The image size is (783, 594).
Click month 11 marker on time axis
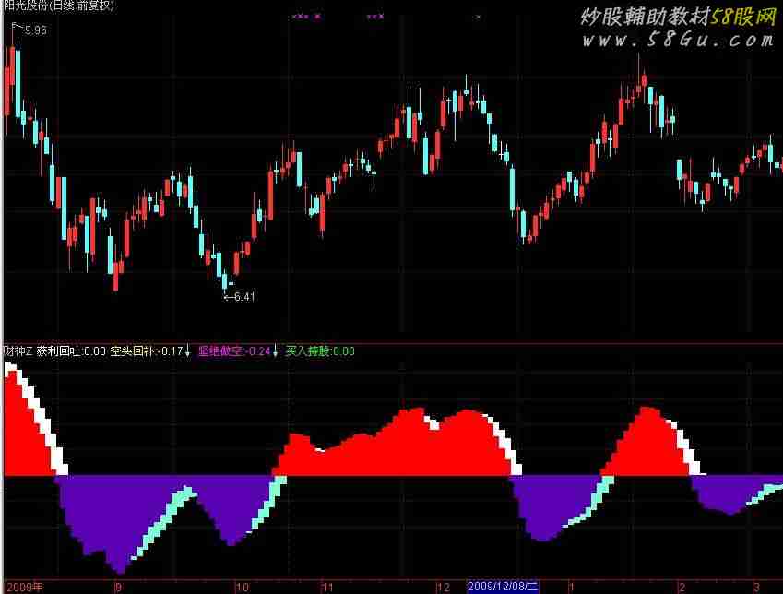click(x=327, y=587)
